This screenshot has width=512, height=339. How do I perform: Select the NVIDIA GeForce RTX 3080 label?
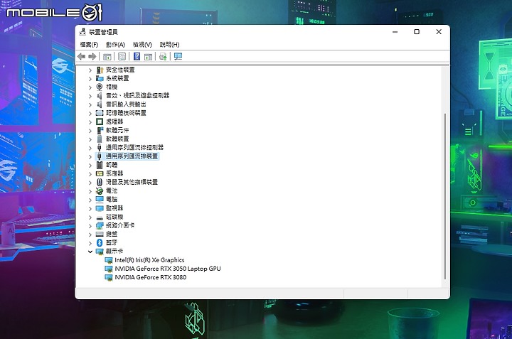tap(151, 277)
